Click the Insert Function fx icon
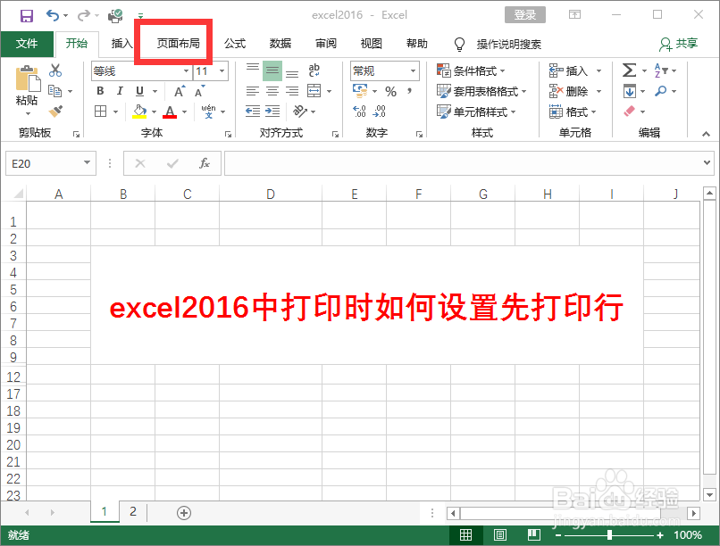 coord(205,163)
